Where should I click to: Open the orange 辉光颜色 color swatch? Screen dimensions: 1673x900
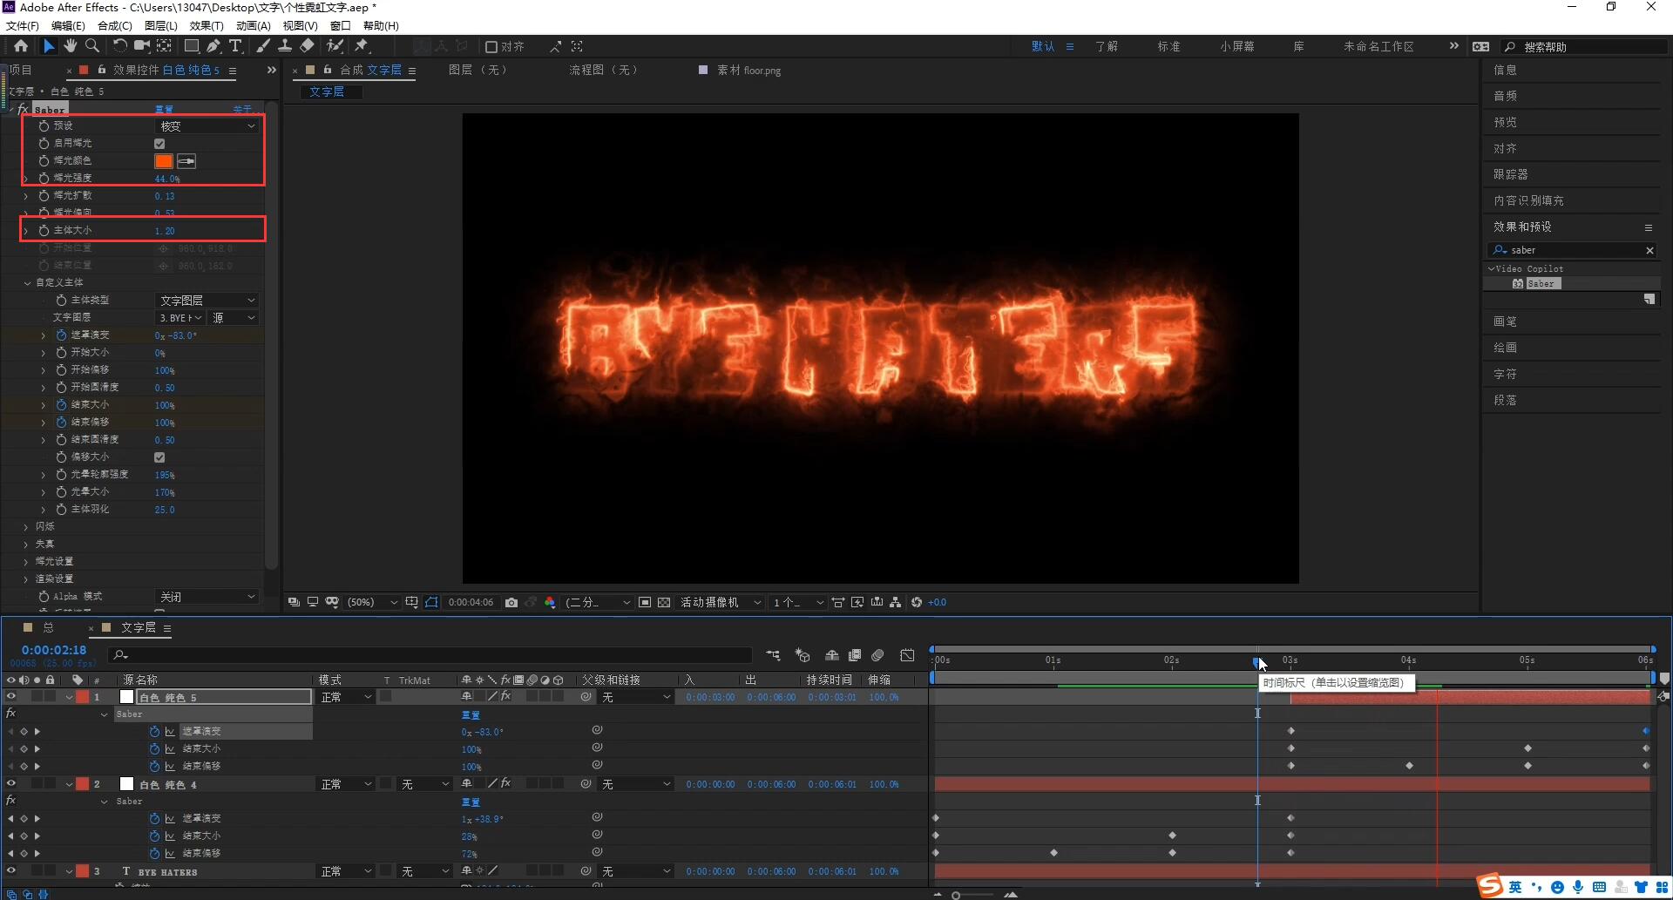(x=164, y=161)
